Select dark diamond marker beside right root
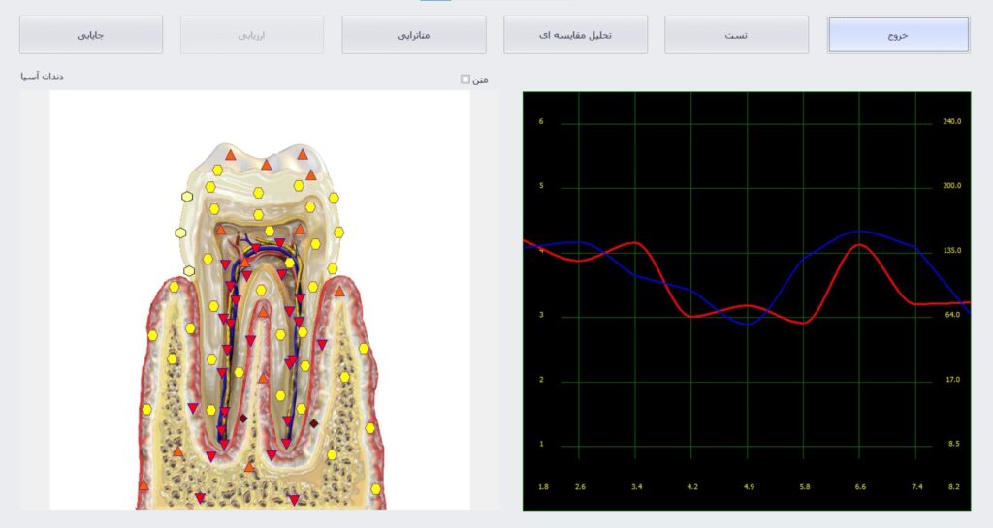 pos(313,423)
